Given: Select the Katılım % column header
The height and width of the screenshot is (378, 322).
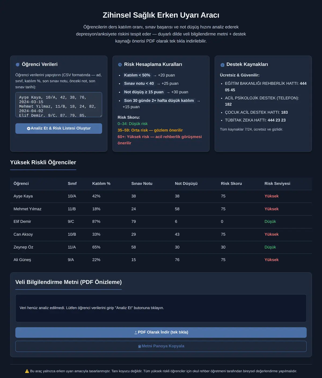Looking at the screenshot, I should pos(101,184).
